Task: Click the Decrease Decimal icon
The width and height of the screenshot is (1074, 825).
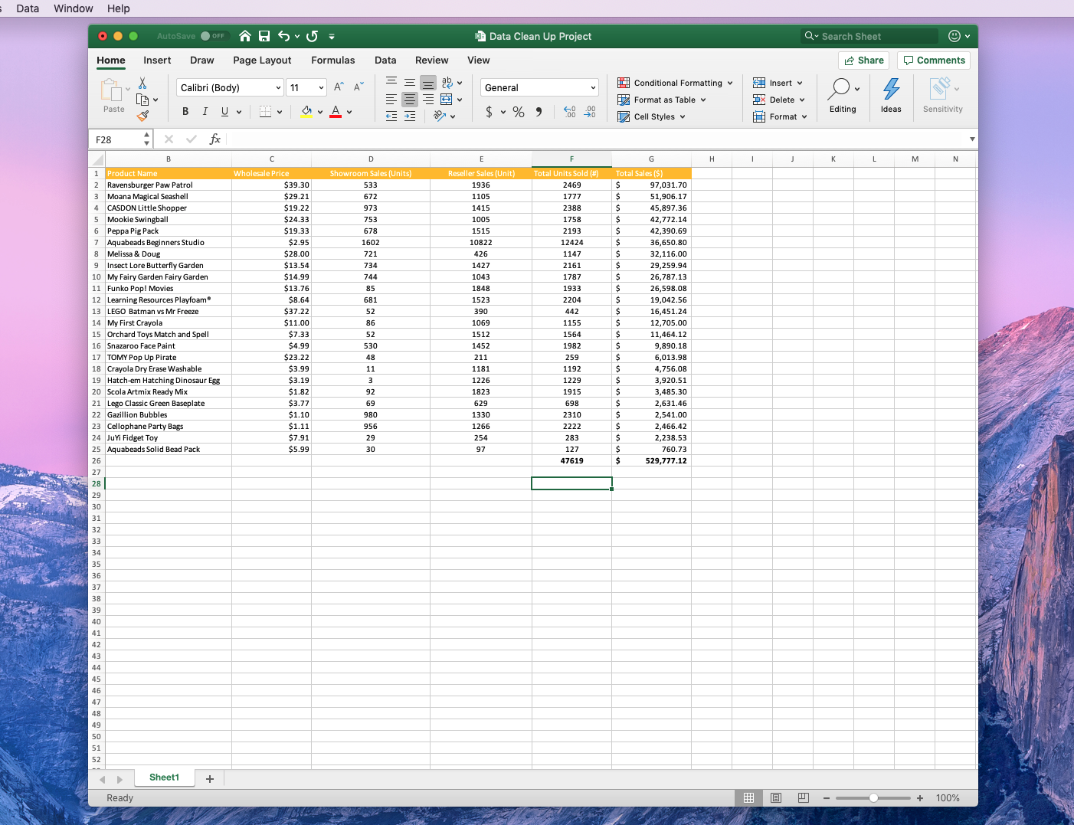Action: coord(590,112)
